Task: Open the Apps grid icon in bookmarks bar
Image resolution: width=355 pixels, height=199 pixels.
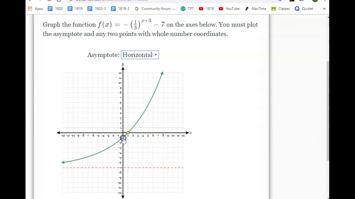Action: pyautogui.click(x=30, y=9)
